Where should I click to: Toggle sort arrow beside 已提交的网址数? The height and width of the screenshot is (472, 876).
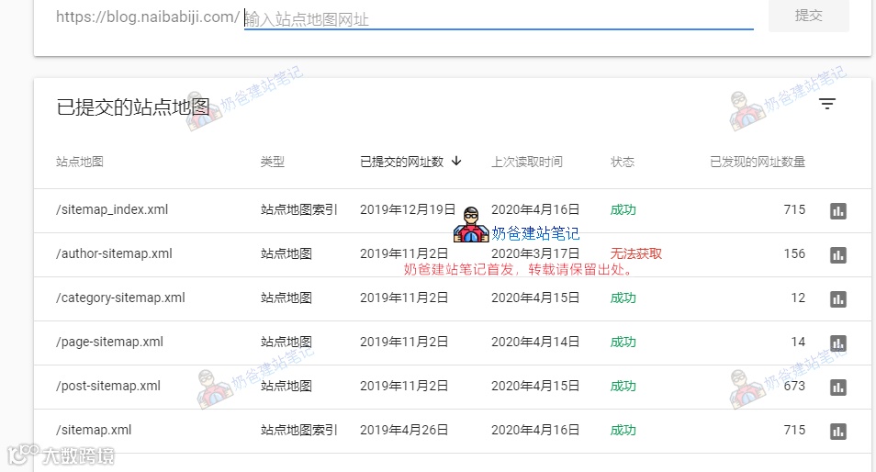(456, 162)
